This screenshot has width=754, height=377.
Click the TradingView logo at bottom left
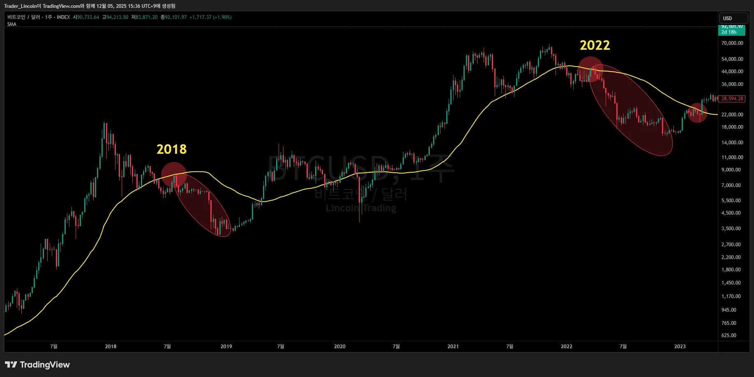(x=37, y=365)
